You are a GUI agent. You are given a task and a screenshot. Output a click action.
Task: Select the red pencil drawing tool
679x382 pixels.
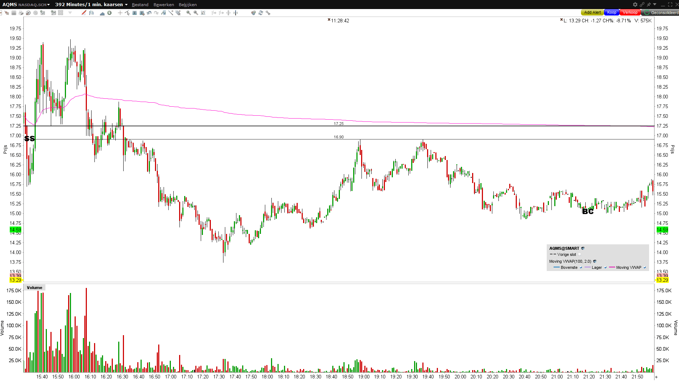(84, 13)
